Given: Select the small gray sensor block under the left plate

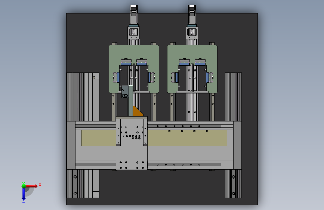Looking at the screenshot, I should pos(125,92).
